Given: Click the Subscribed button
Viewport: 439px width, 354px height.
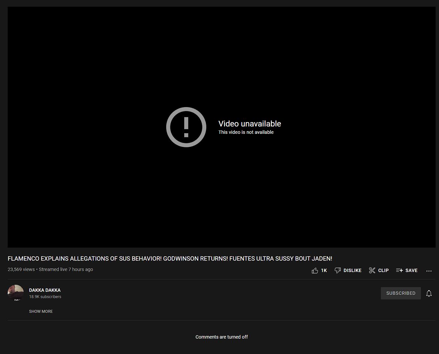Looking at the screenshot, I should (x=401, y=293).
